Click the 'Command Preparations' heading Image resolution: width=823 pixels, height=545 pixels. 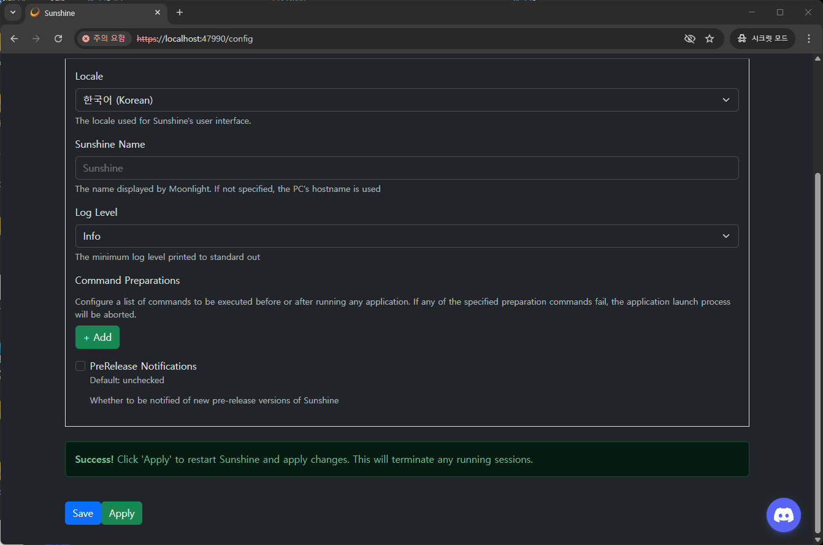(128, 280)
